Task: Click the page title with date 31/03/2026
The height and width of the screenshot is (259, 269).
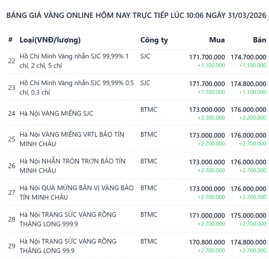Action: 136,16
